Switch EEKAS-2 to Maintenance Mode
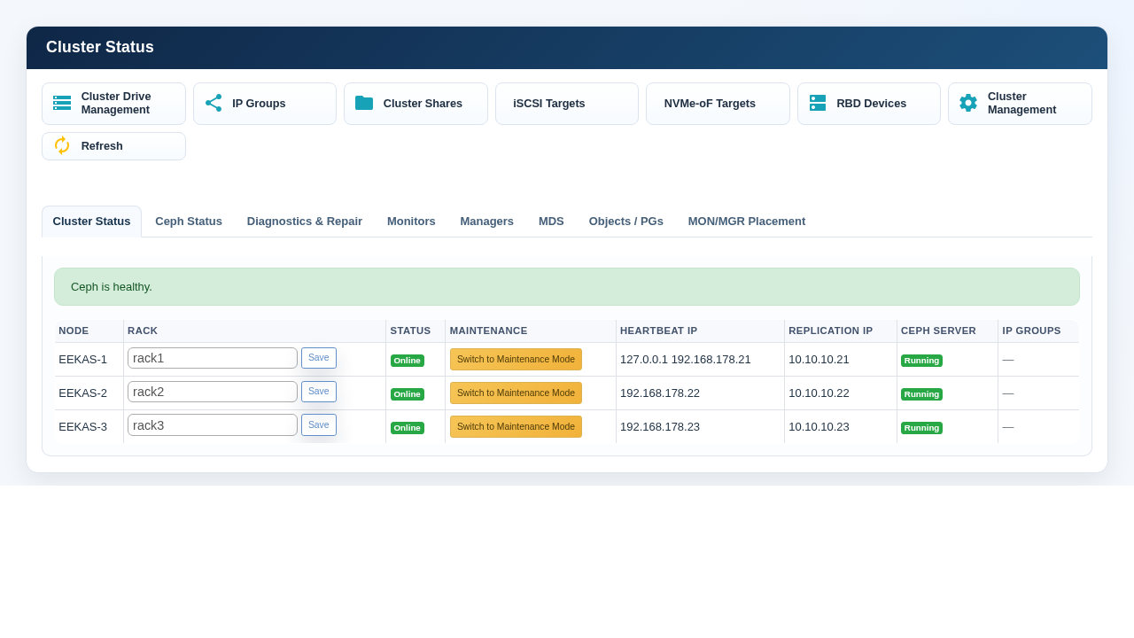1134x638 pixels. click(516, 393)
